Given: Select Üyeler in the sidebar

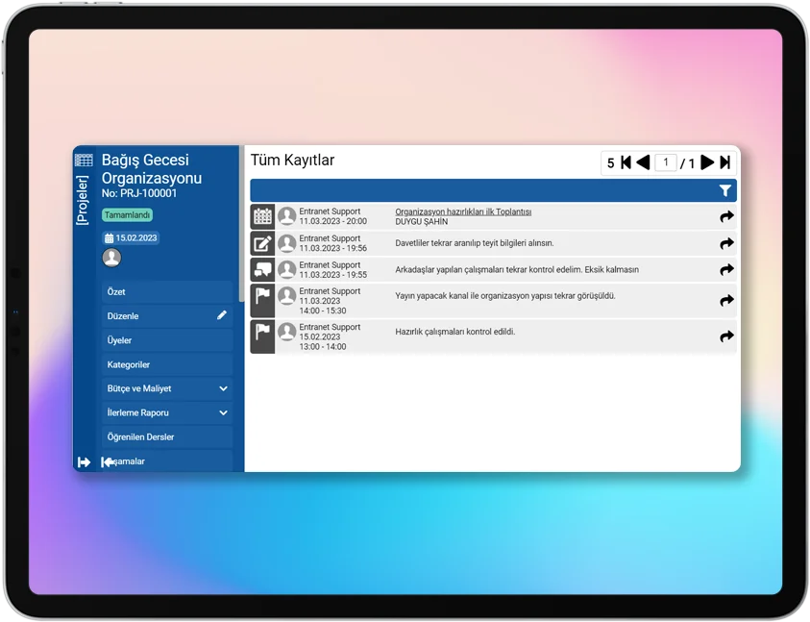Looking at the screenshot, I should [x=167, y=340].
